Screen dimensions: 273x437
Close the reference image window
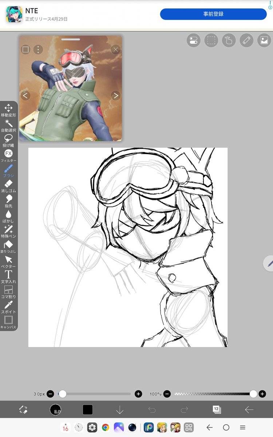click(x=116, y=50)
